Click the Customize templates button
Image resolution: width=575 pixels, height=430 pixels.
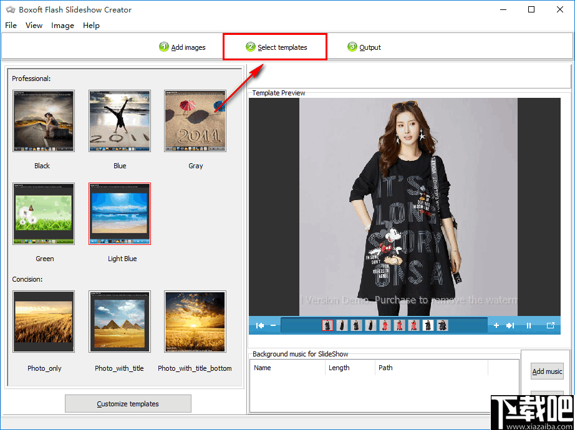(x=128, y=403)
